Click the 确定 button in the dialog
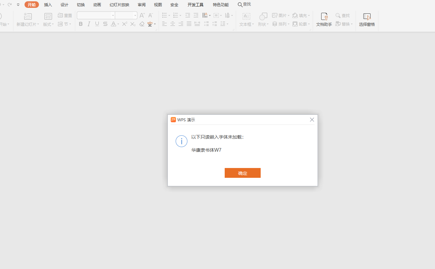The height and width of the screenshot is (269, 435). (x=242, y=173)
